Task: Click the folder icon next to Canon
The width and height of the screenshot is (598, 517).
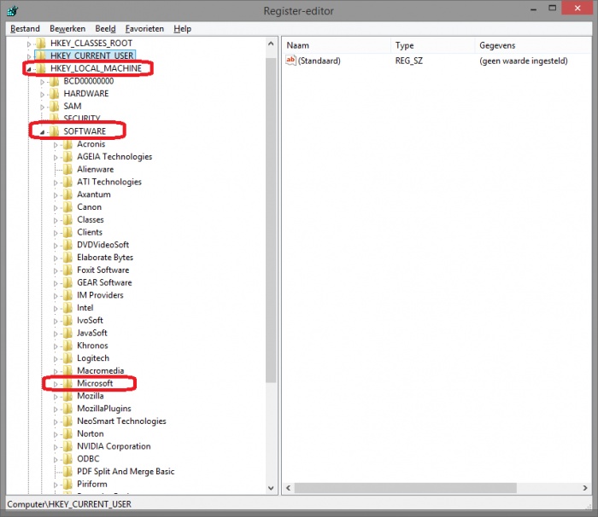Action: tap(67, 206)
